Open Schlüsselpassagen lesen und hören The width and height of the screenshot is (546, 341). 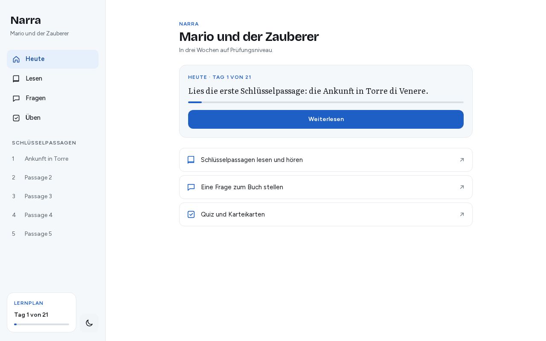(326, 160)
